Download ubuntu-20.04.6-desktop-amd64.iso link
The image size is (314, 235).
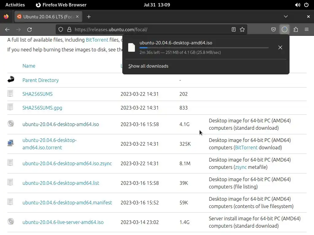tap(61, 124)
